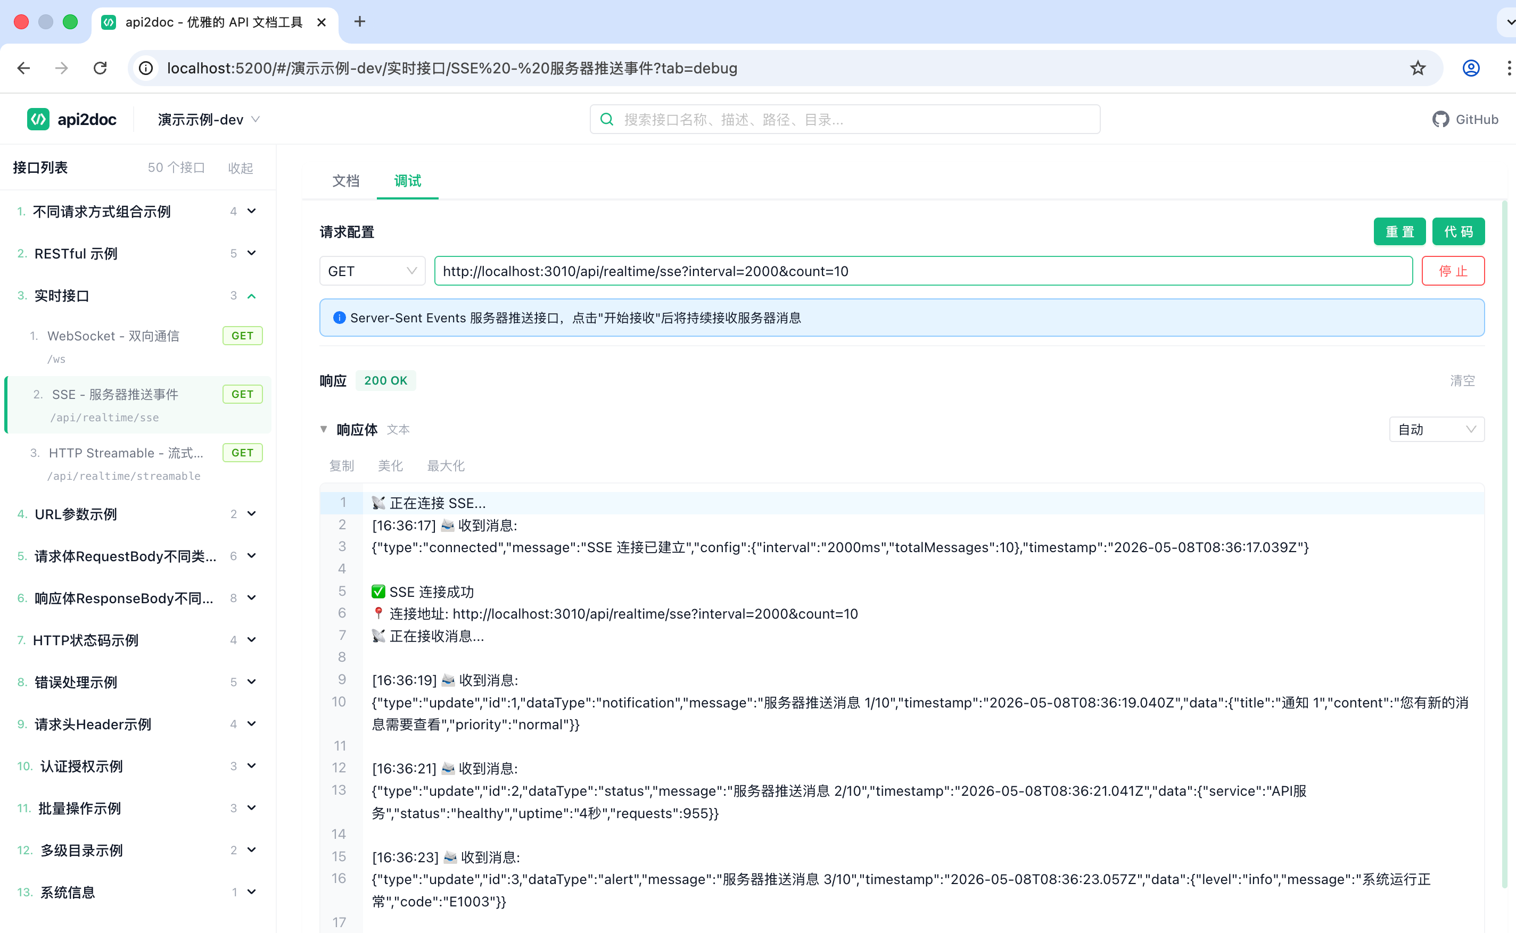Expand HTTP状态码示例 group
This screenshot has height=933, width=1516.
coord(251,639)
